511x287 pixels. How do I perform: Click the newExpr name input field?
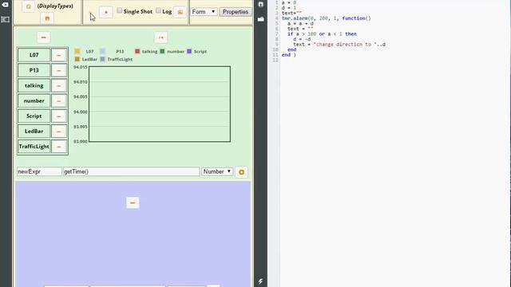39,171
